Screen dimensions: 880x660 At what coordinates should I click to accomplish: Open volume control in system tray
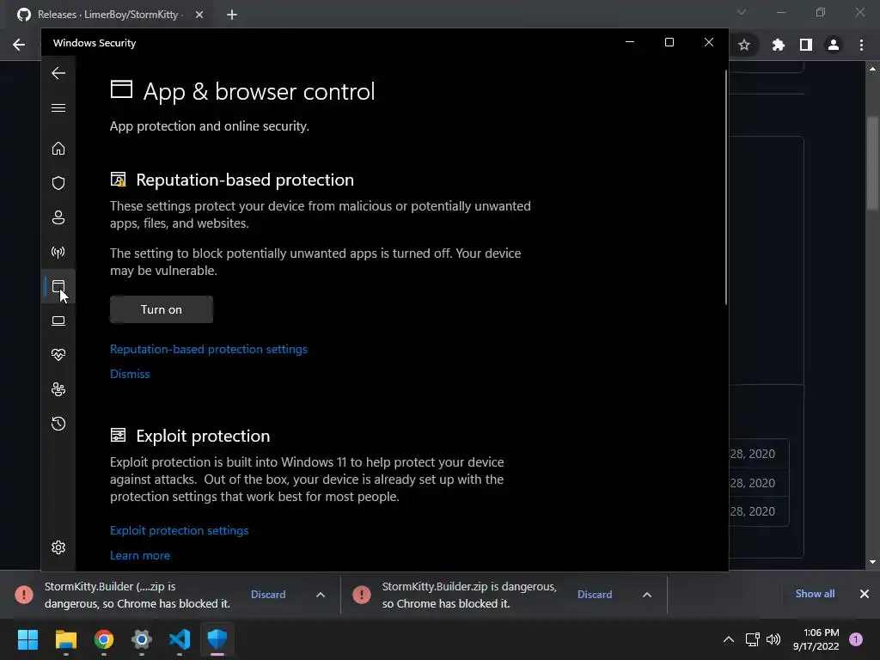tap(773, 639)
